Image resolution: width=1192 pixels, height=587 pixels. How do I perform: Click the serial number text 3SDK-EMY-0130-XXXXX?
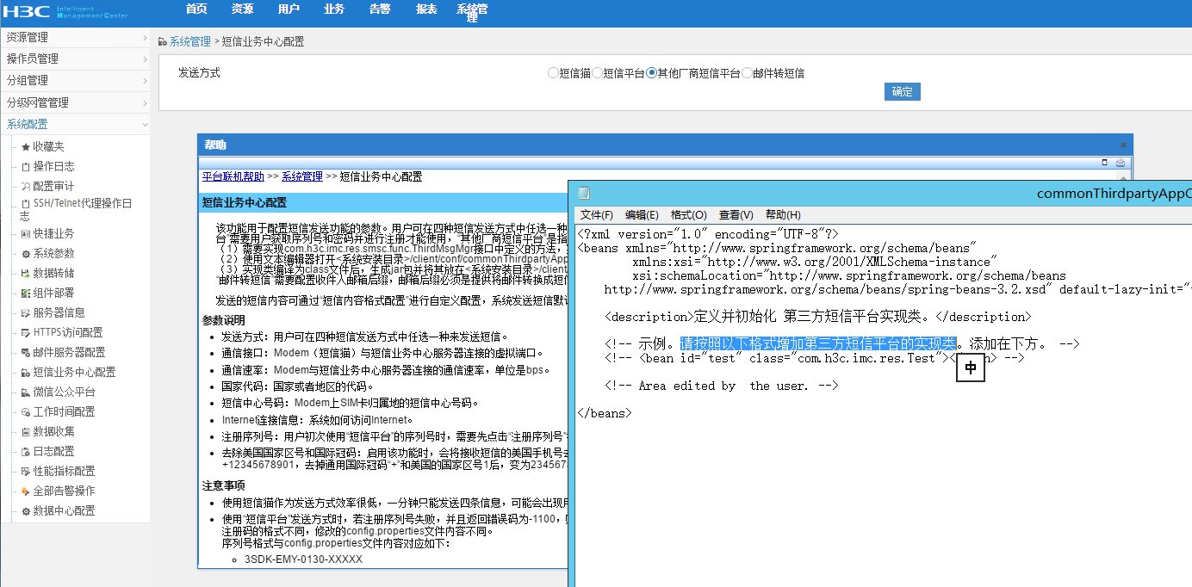303,559
